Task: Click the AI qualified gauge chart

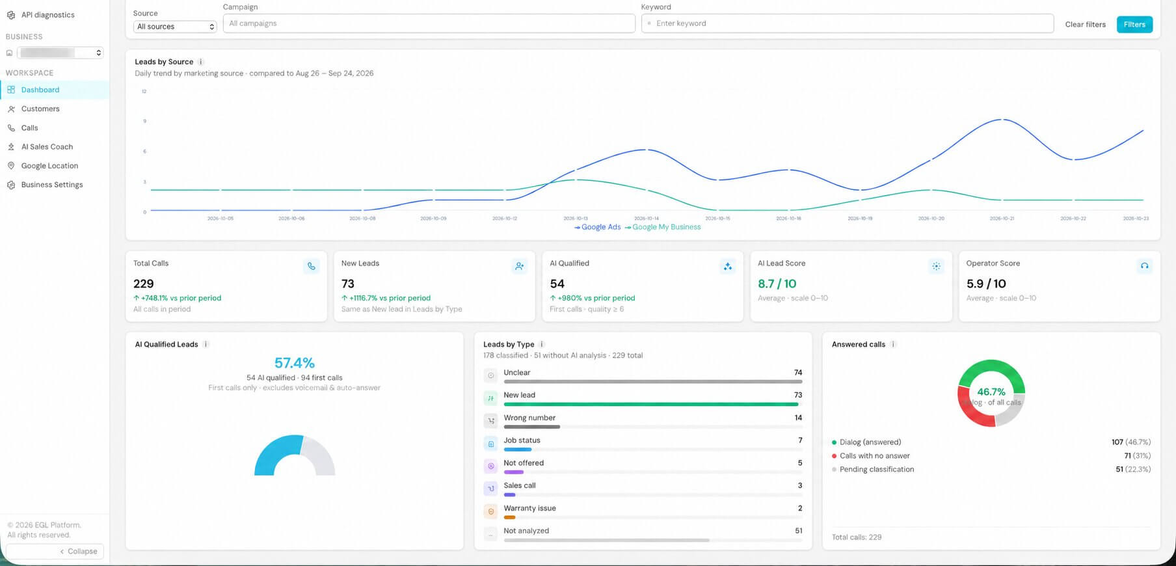Action: click(295, 455)
